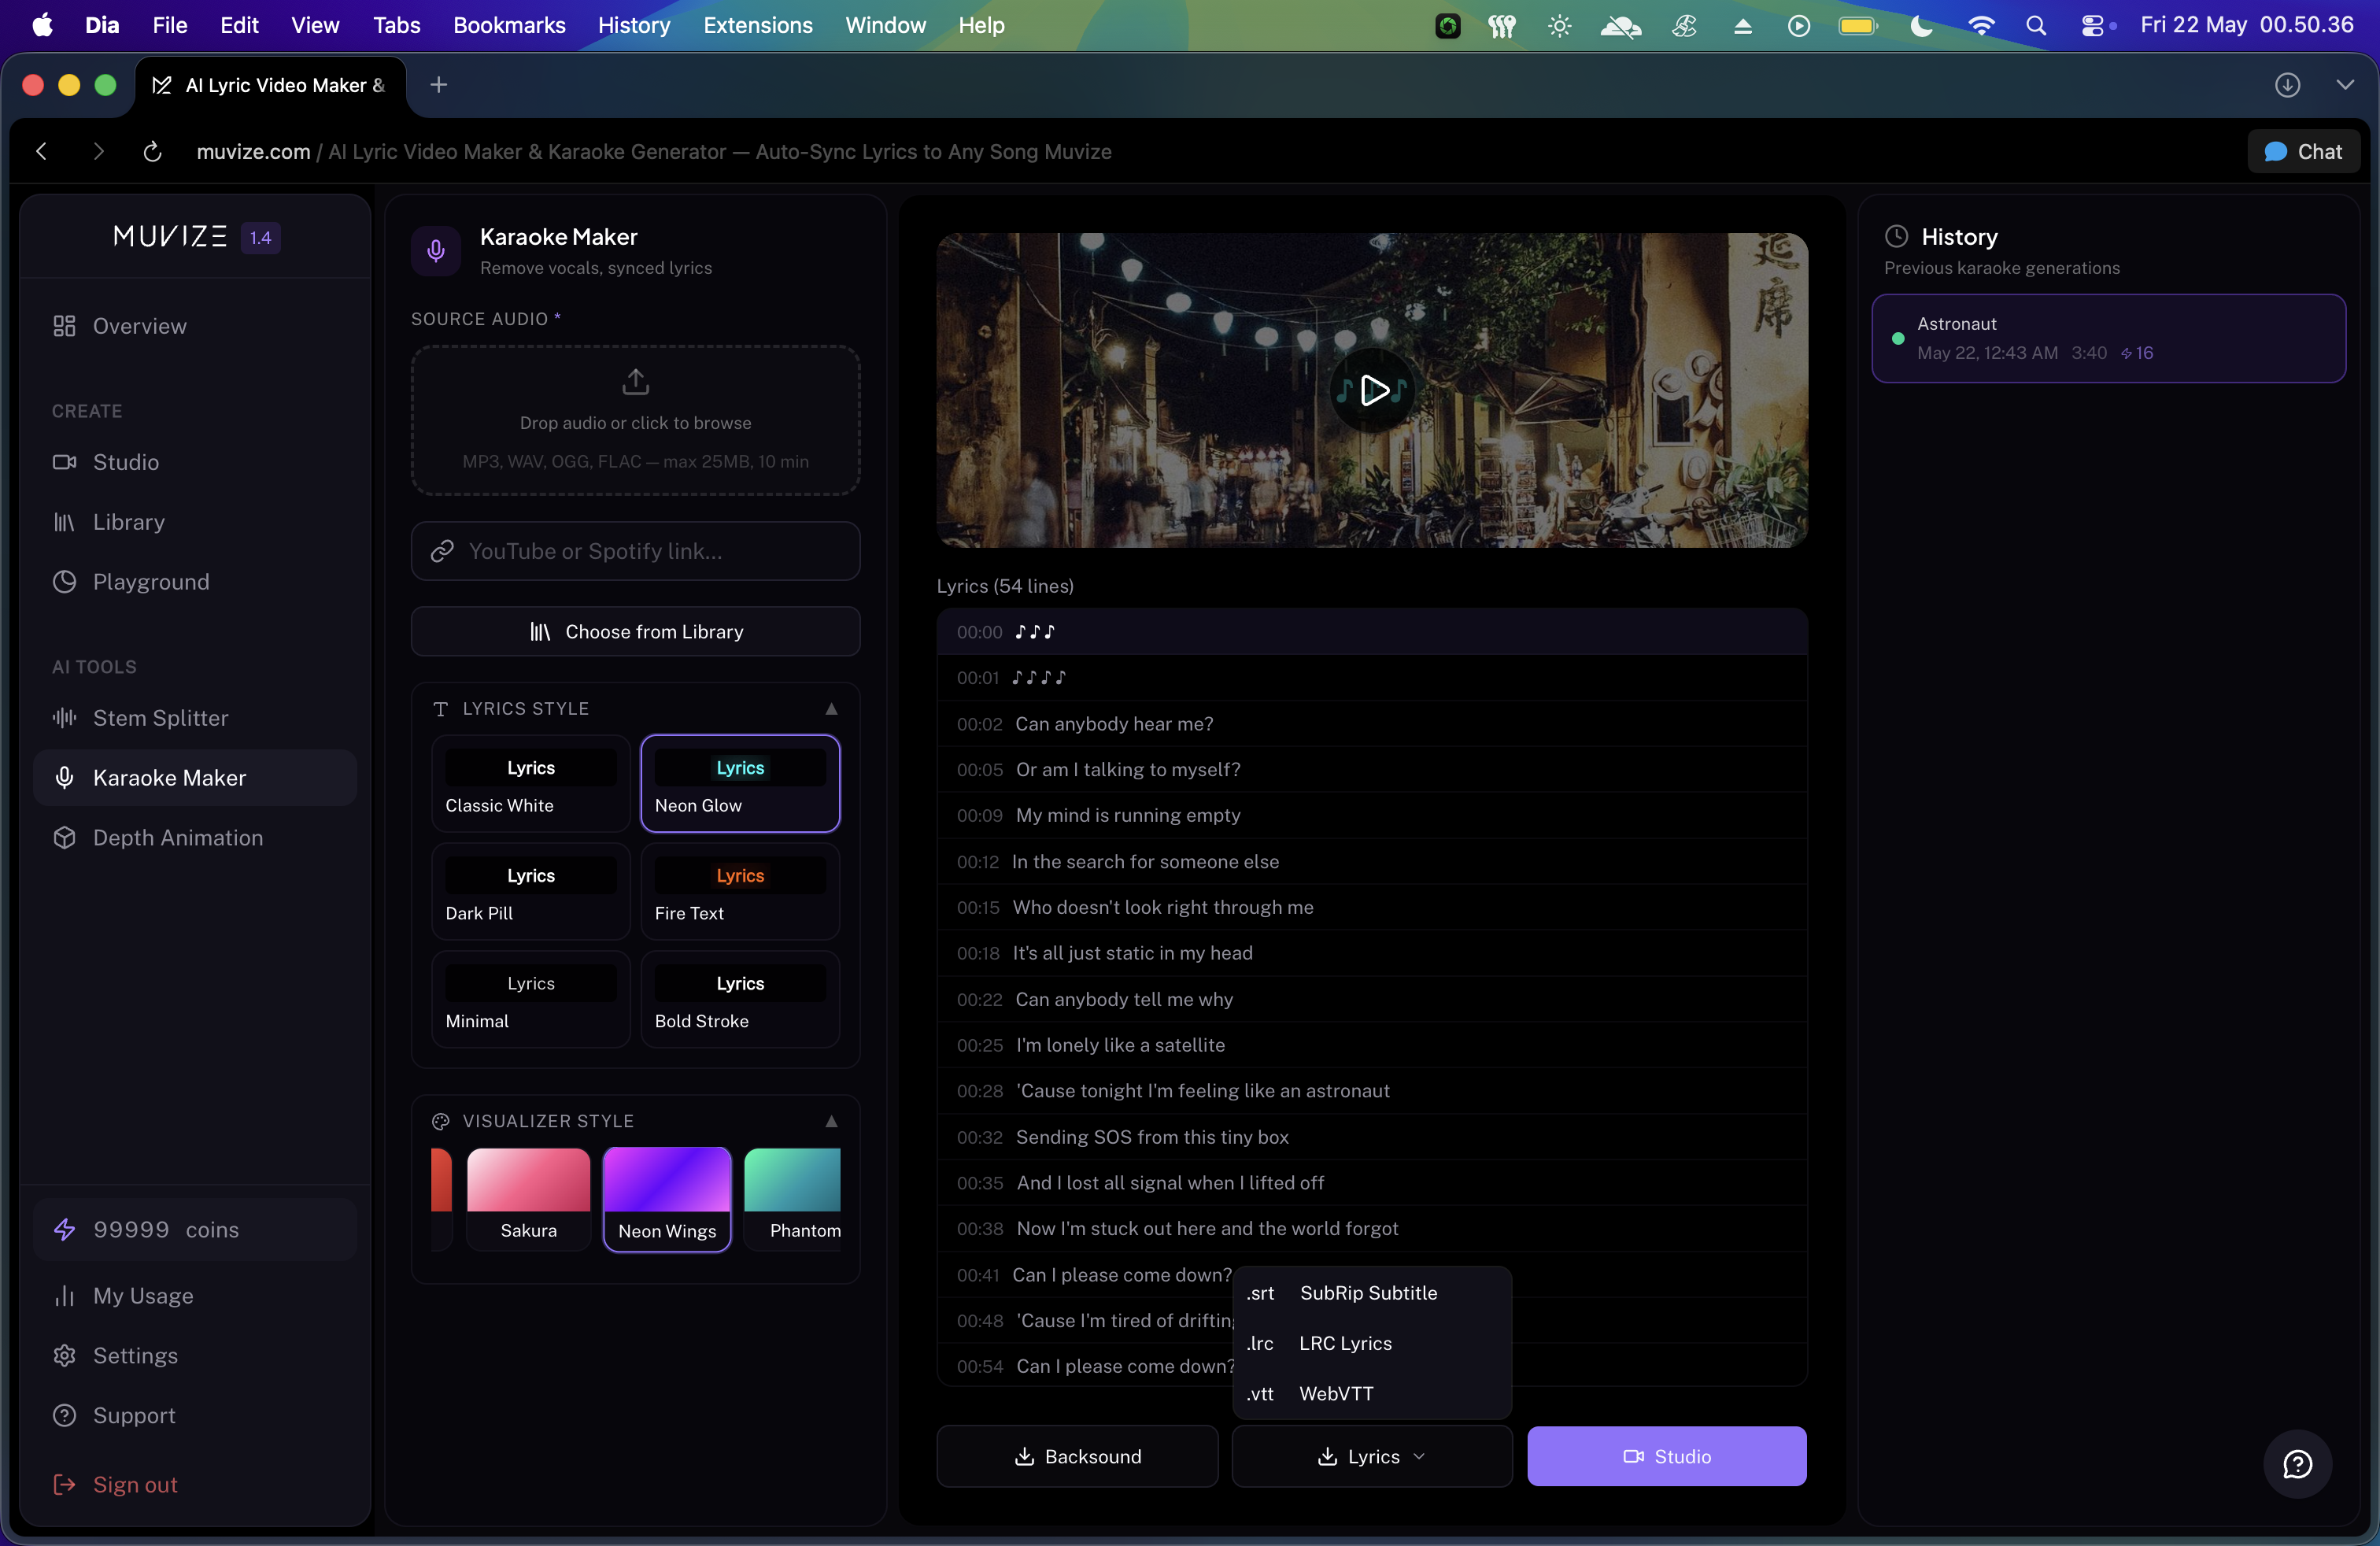Select the Dark Pill lyrics style
2380x1546 pixels.
[531, 892]
